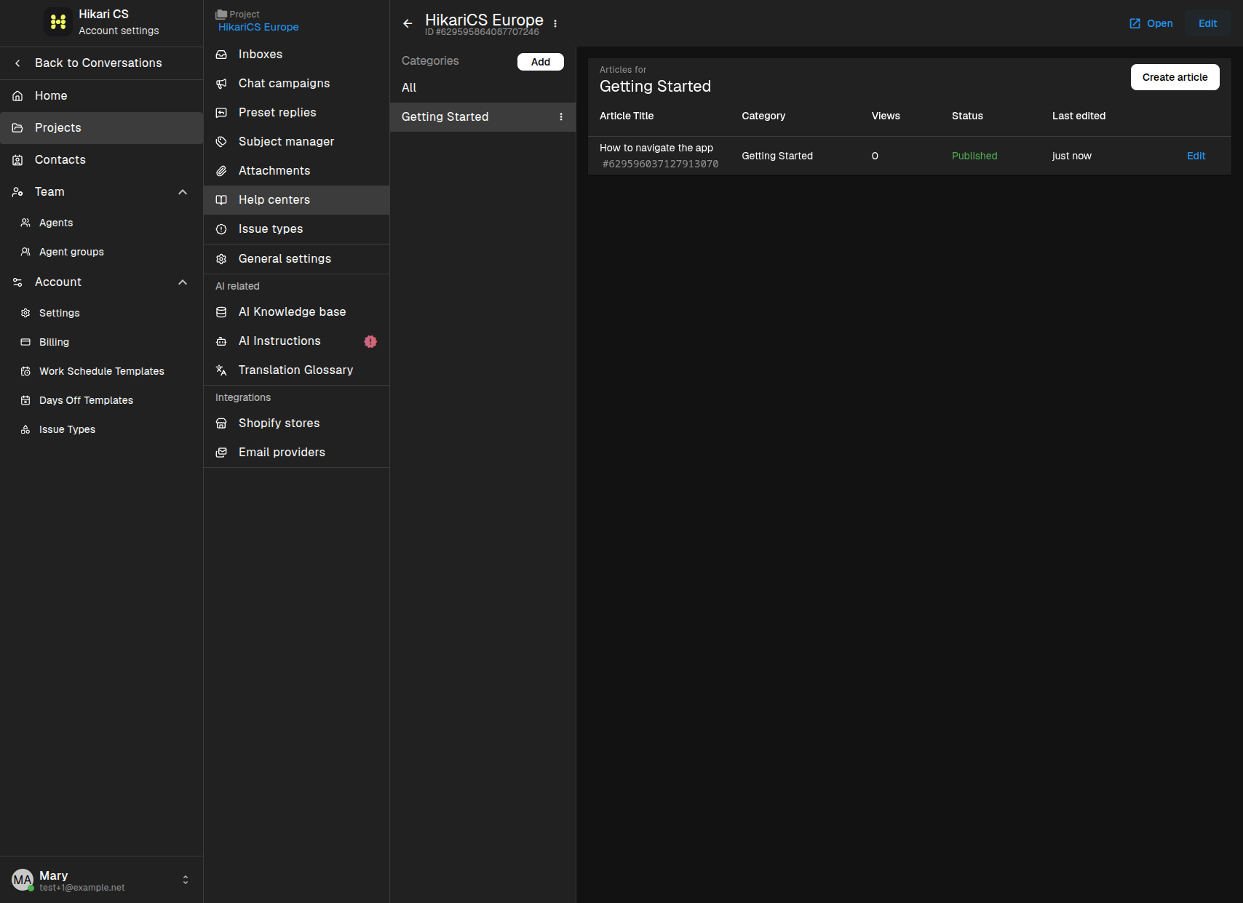
Task: Open the help center in new window
Action: pos(1151,23)
